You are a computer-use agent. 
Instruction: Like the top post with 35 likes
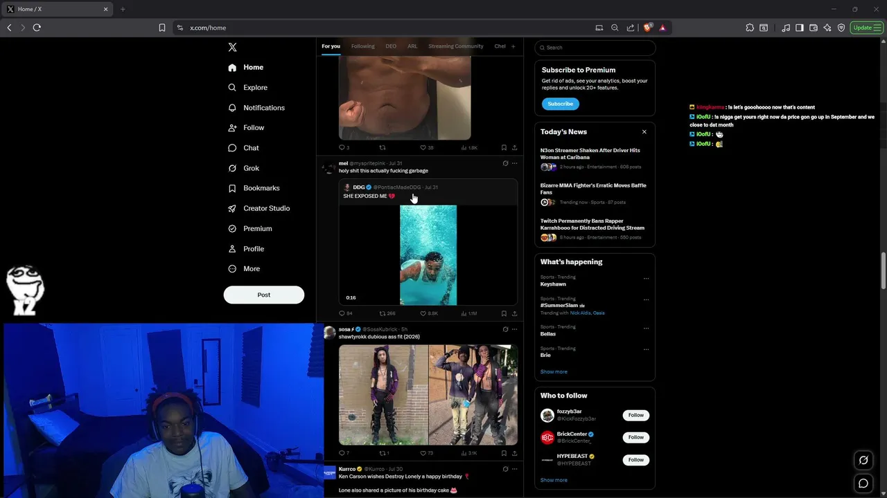click(x=423, y=147)
